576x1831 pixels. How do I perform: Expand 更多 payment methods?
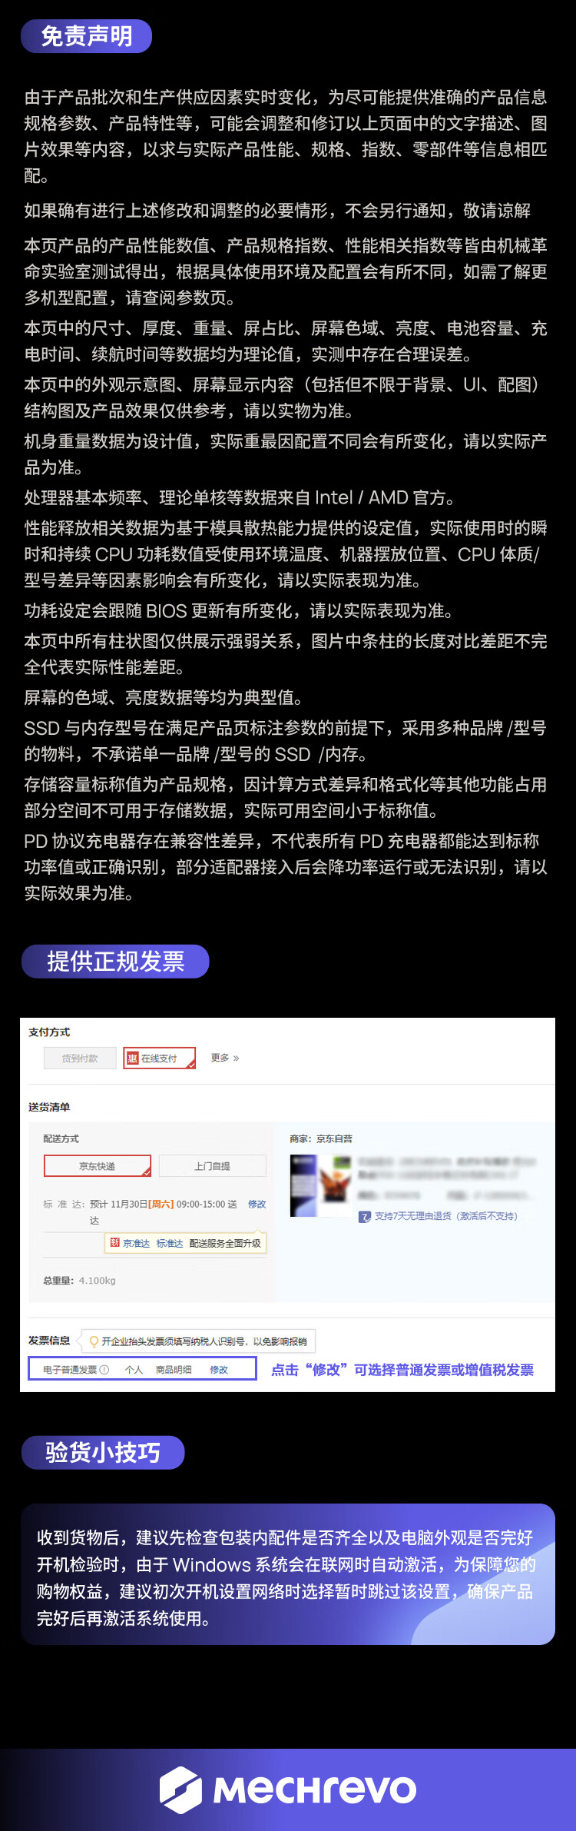click(x=225, y=1058)
